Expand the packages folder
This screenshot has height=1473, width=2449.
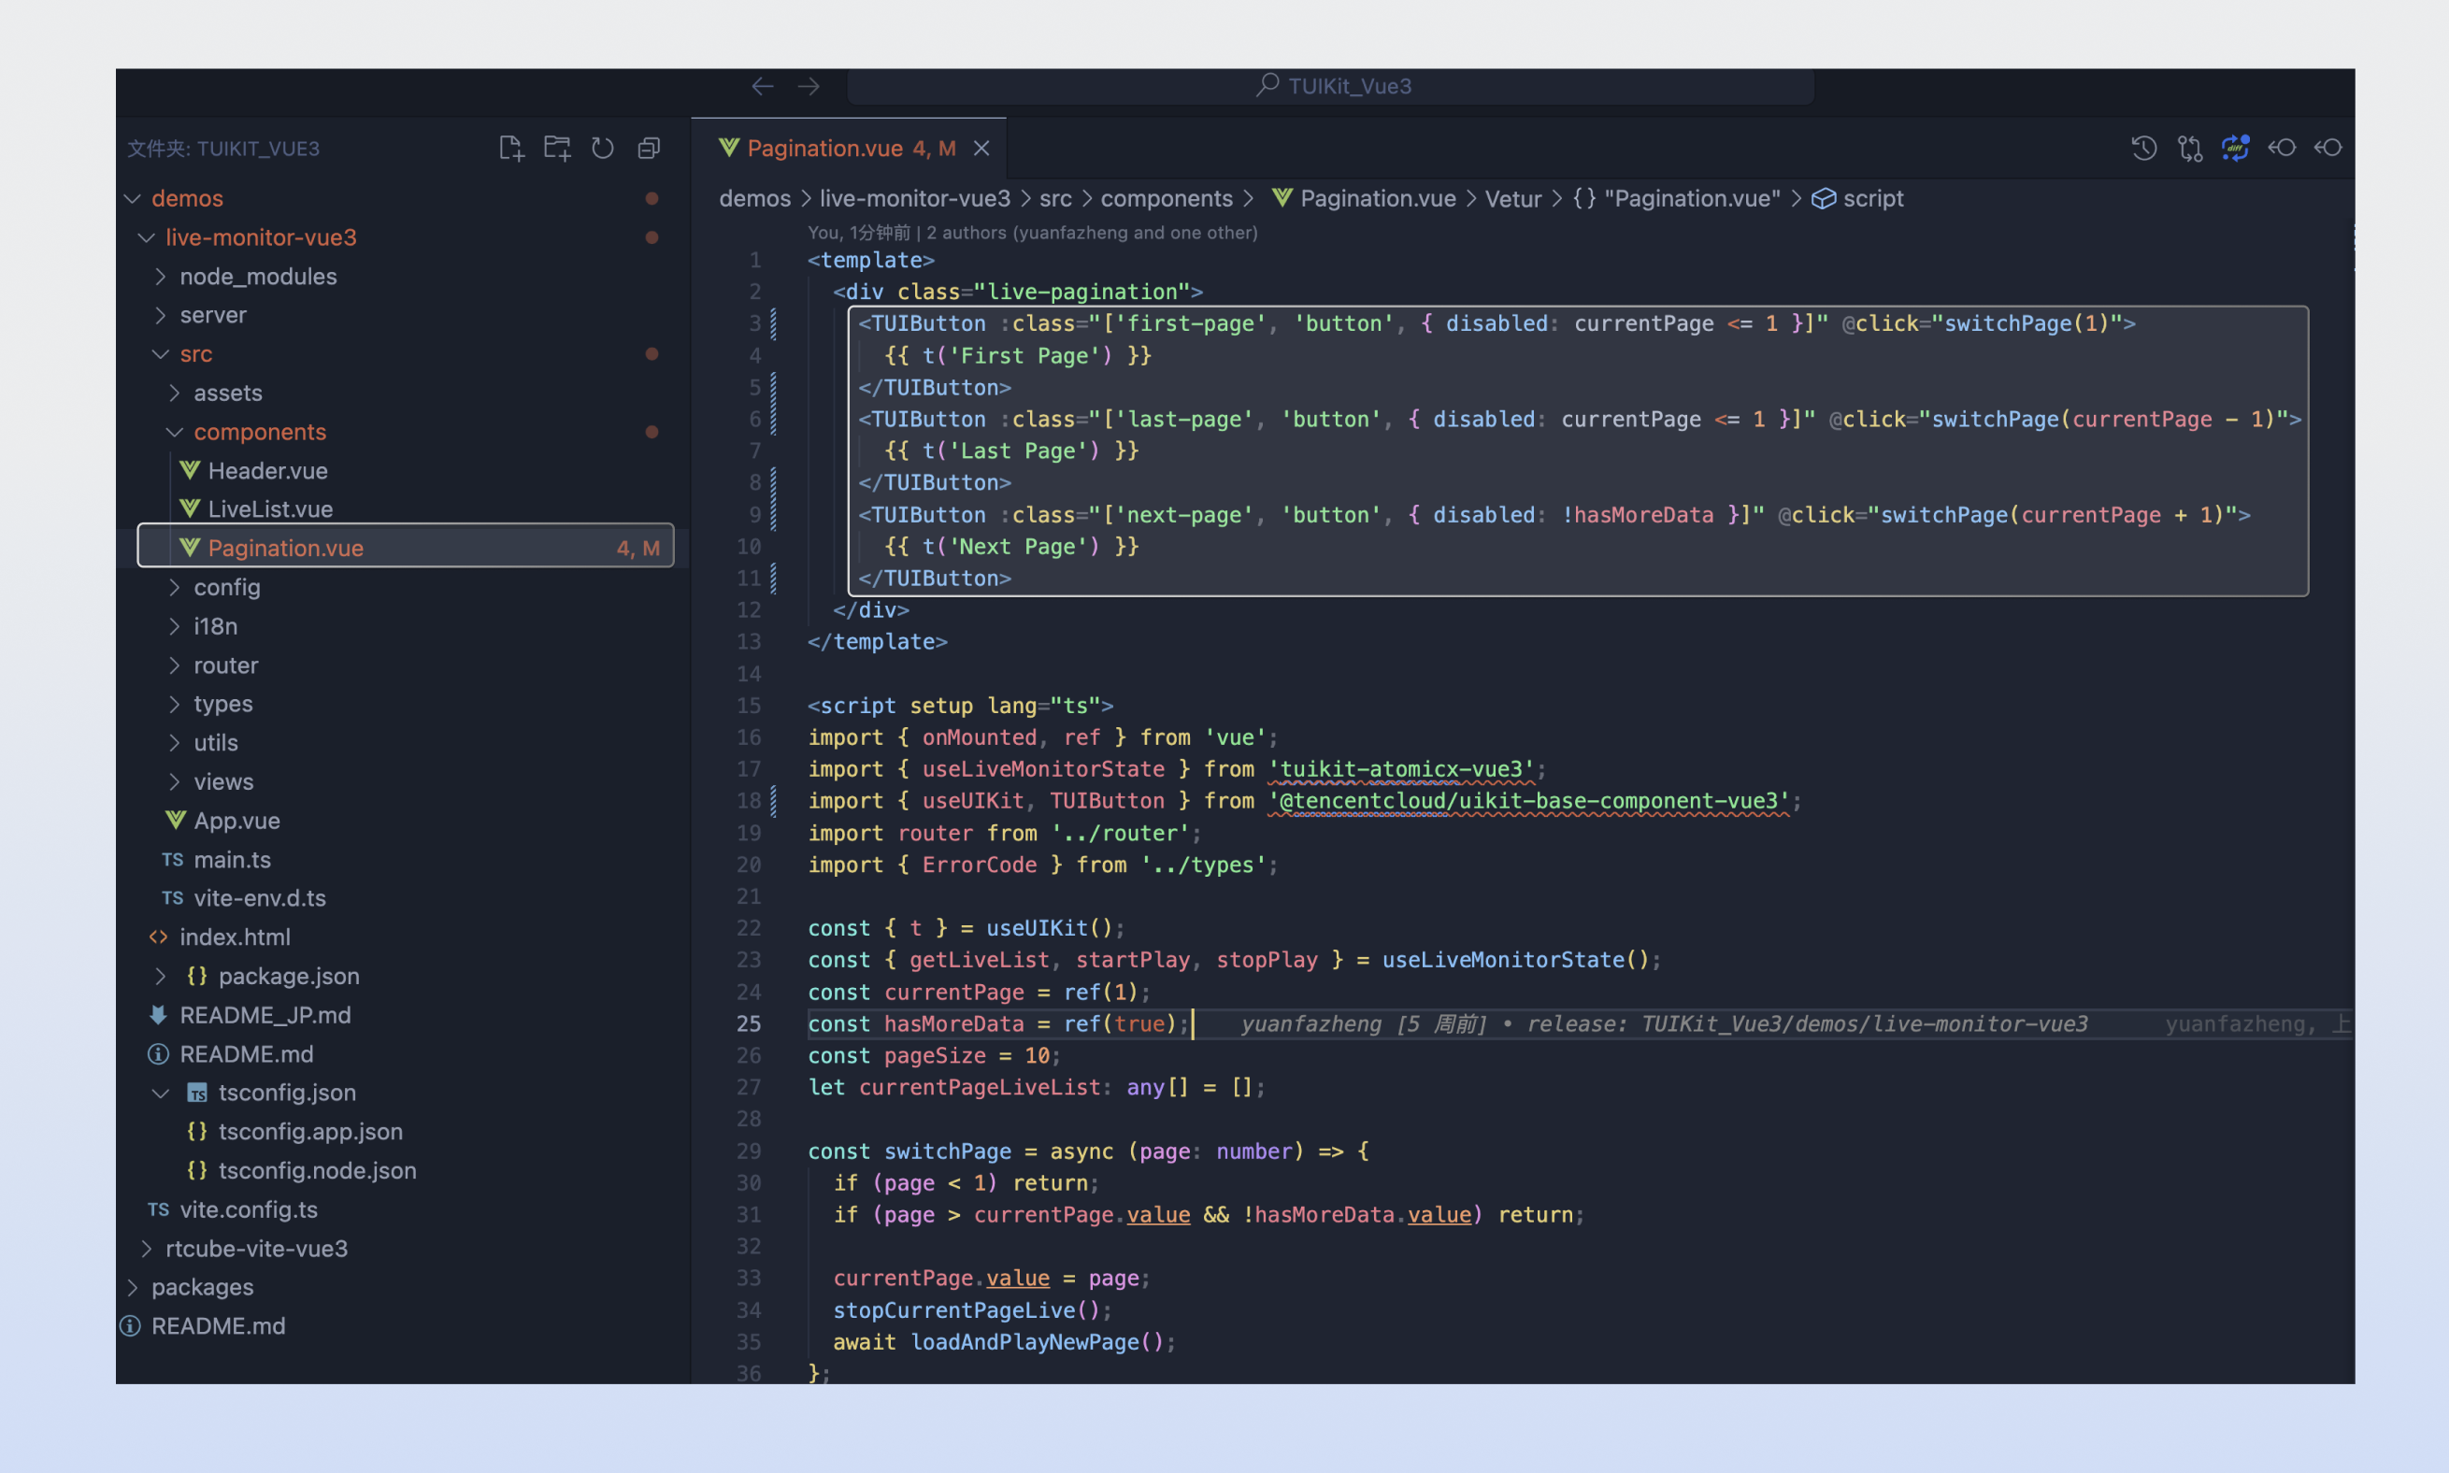coord(203,1287)
